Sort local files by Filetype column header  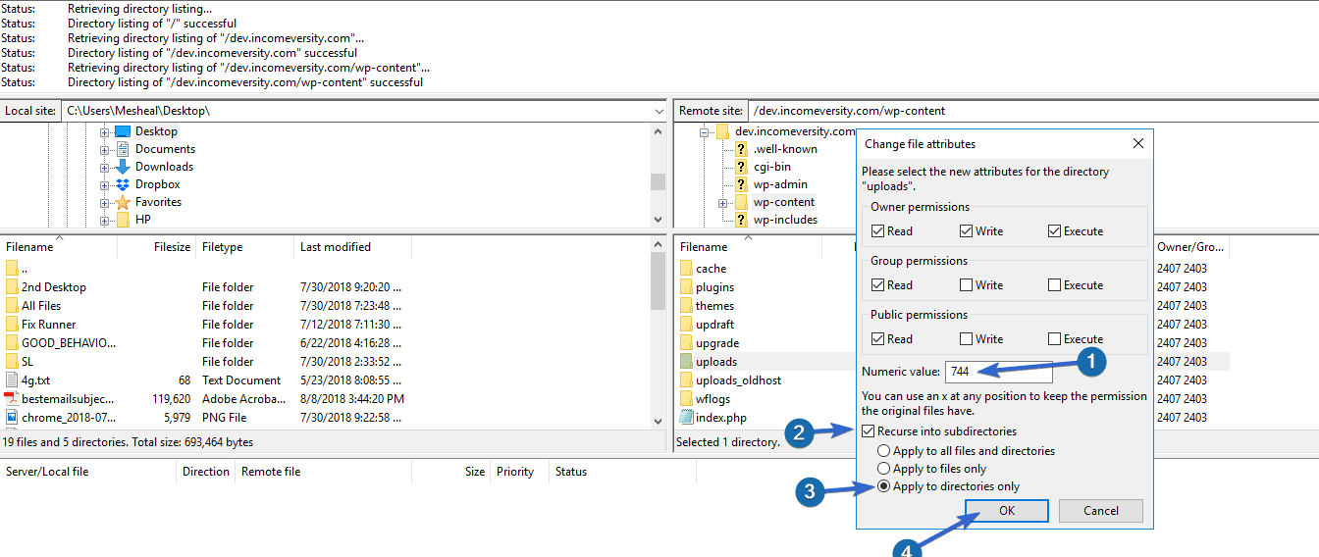pyautogui.click(x=245, y=247)
